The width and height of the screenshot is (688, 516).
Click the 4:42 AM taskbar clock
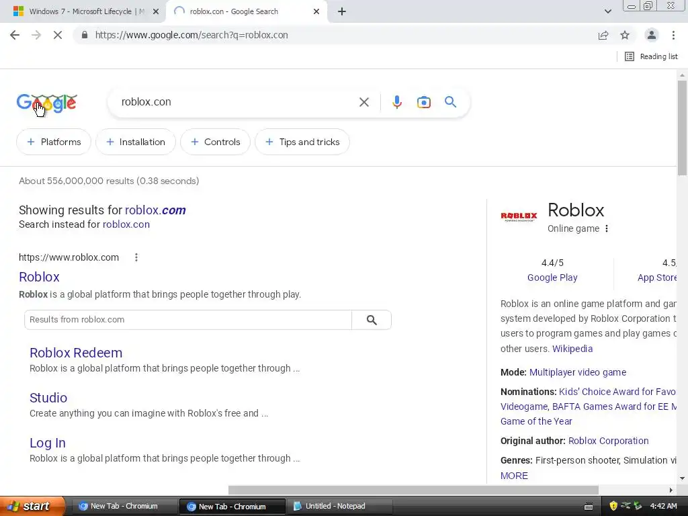click(x=663, y=506)
